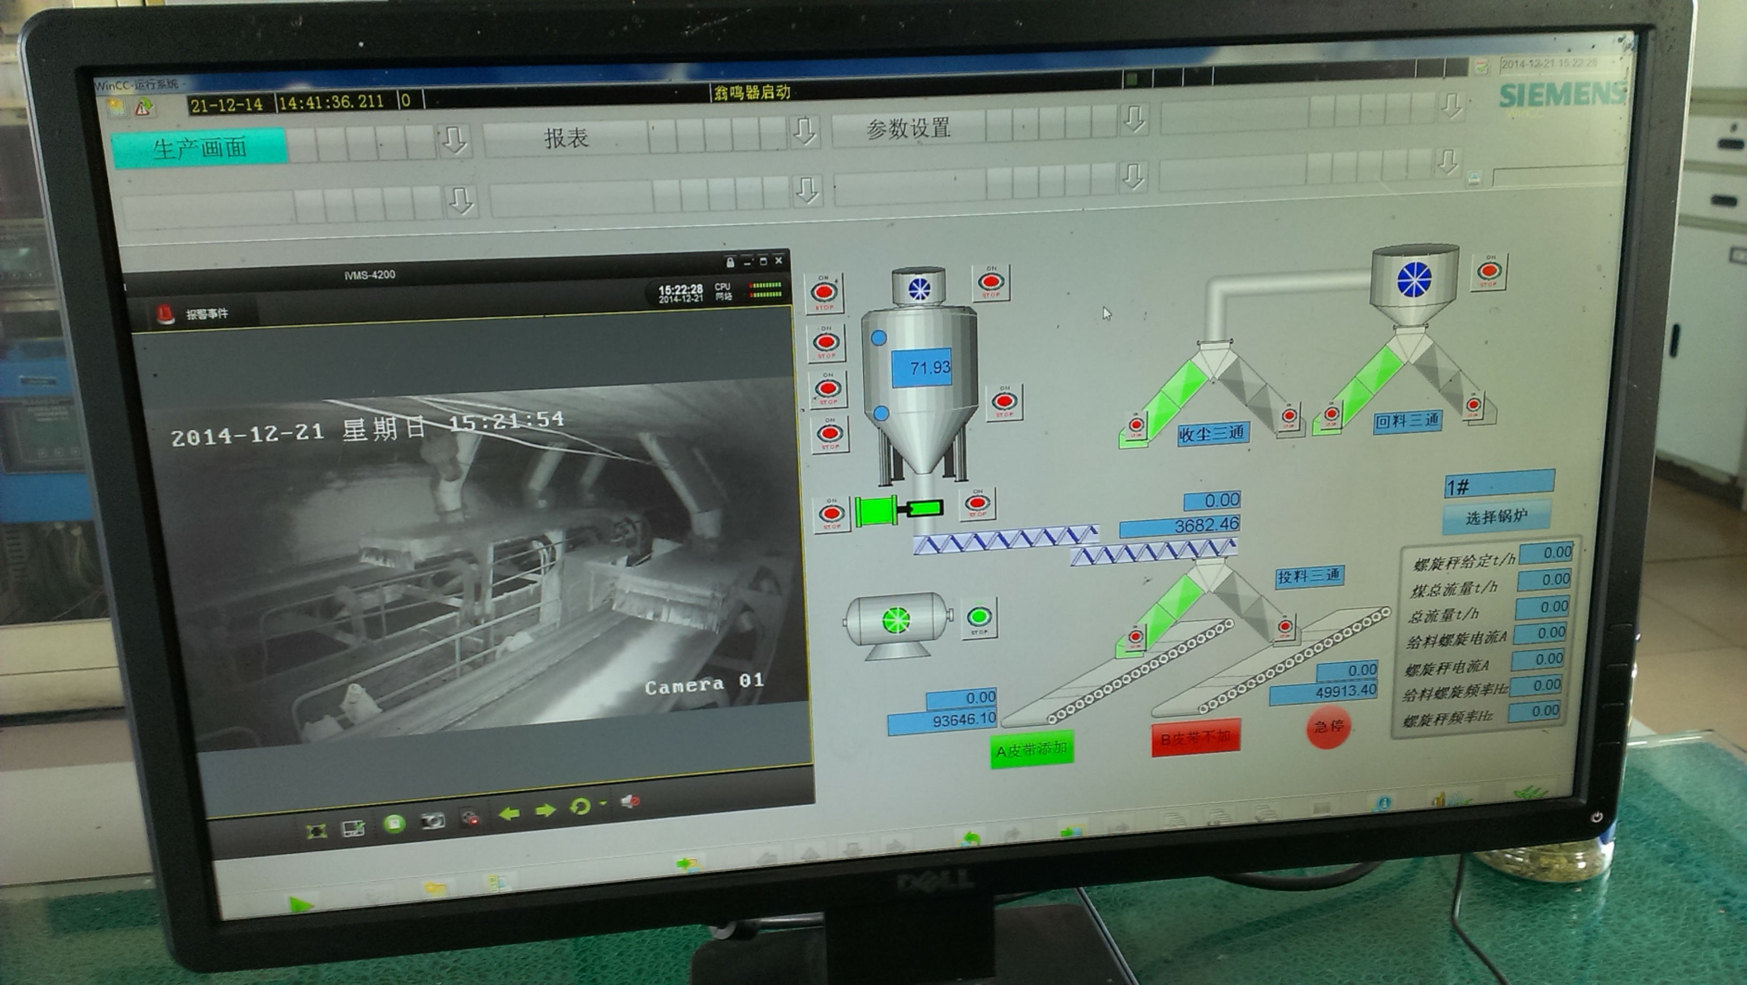Image resolution: width=1747 pixels, height=985 pixels.
Task: Toggle right switch of 回料三通 diverter
Action: 1473,406
